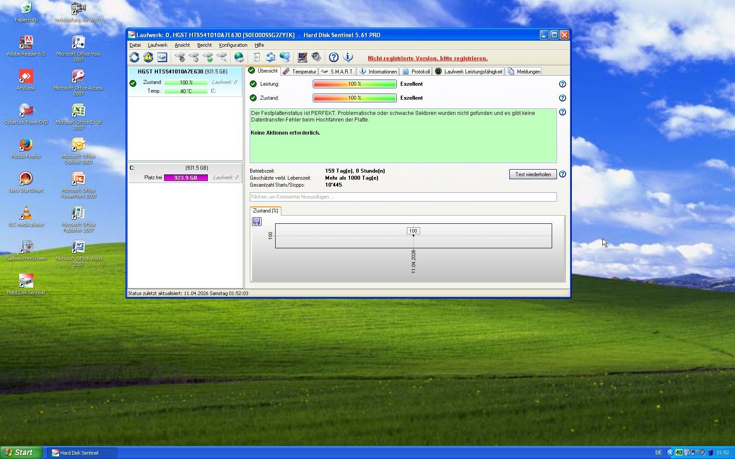Click the Zustand 100 % bar on Übersicht
The image size is (735, 459).
point(354,98)
